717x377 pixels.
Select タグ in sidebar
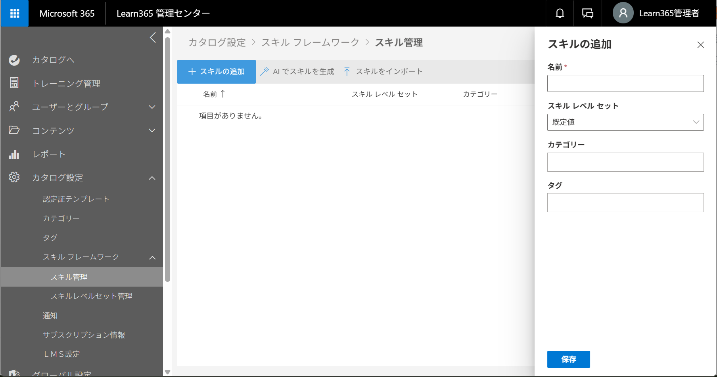coord(50,238)
